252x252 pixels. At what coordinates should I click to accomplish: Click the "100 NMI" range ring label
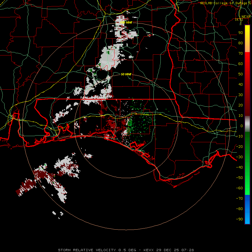[126, 22]
